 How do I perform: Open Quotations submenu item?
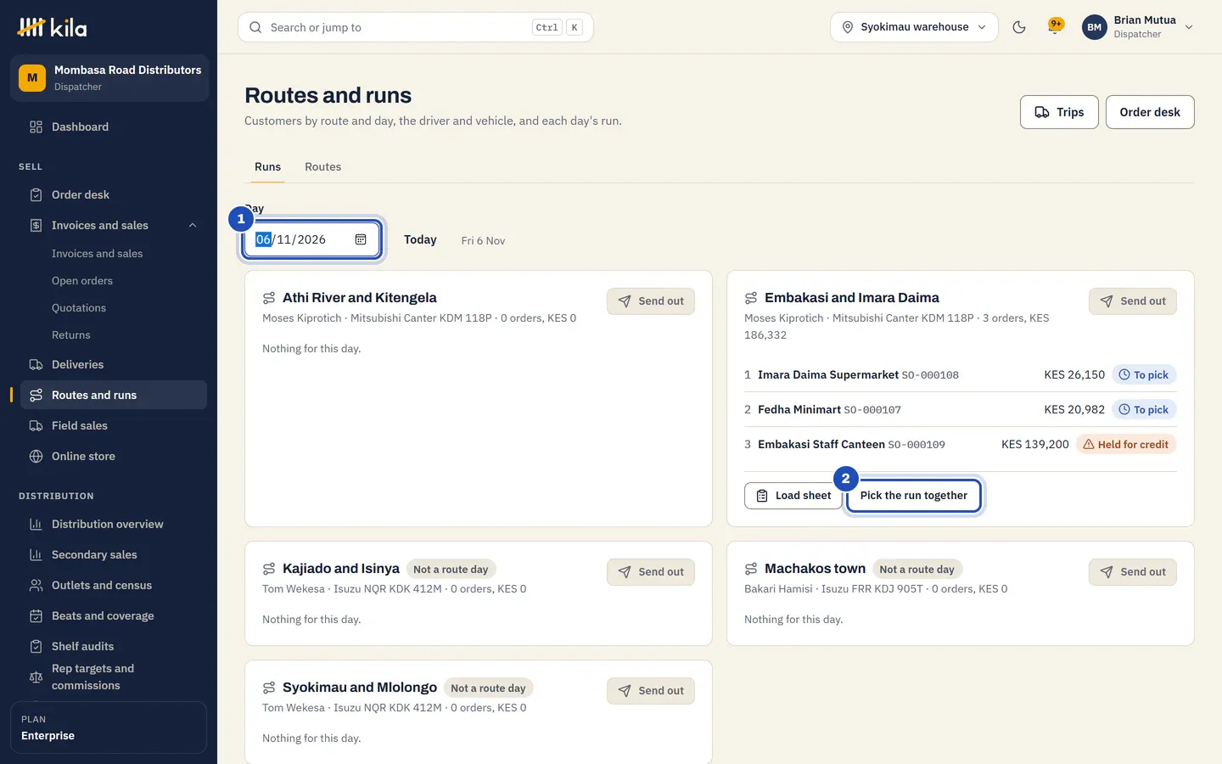[79, 307]
